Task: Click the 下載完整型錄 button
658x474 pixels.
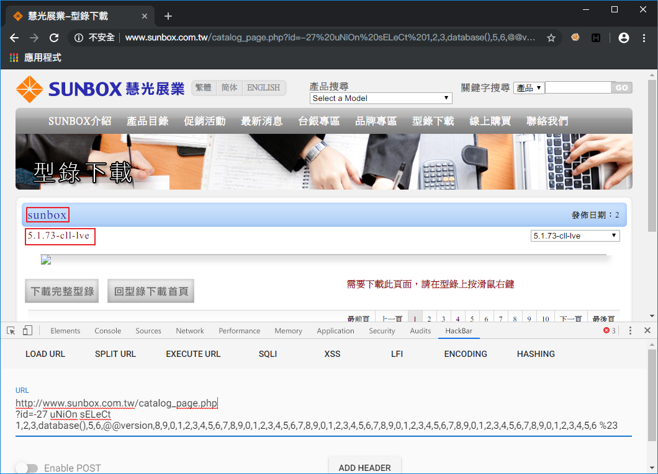Action: coord(62,291)
